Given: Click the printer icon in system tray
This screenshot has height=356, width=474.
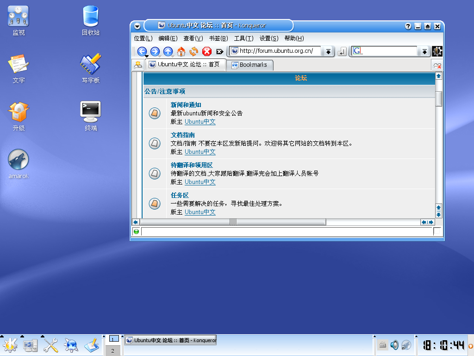Looking at the screenshot, I should click(383, 345).
